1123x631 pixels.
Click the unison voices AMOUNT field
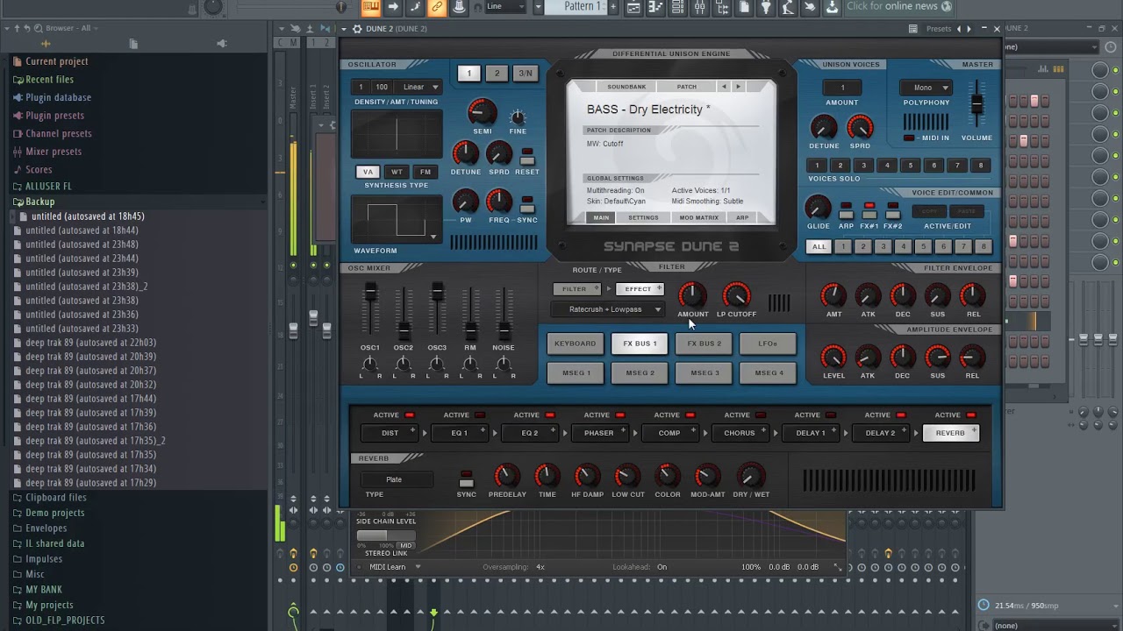[x=842, y=88]
